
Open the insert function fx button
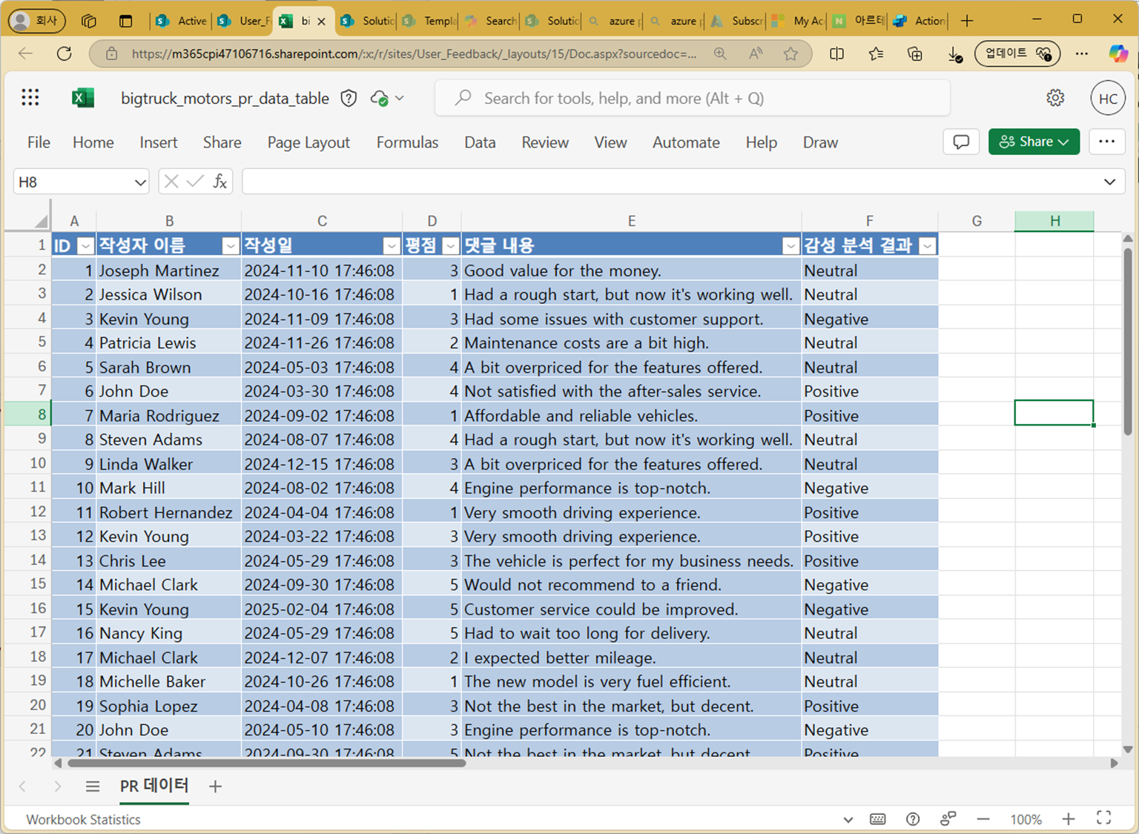[220, 182]
